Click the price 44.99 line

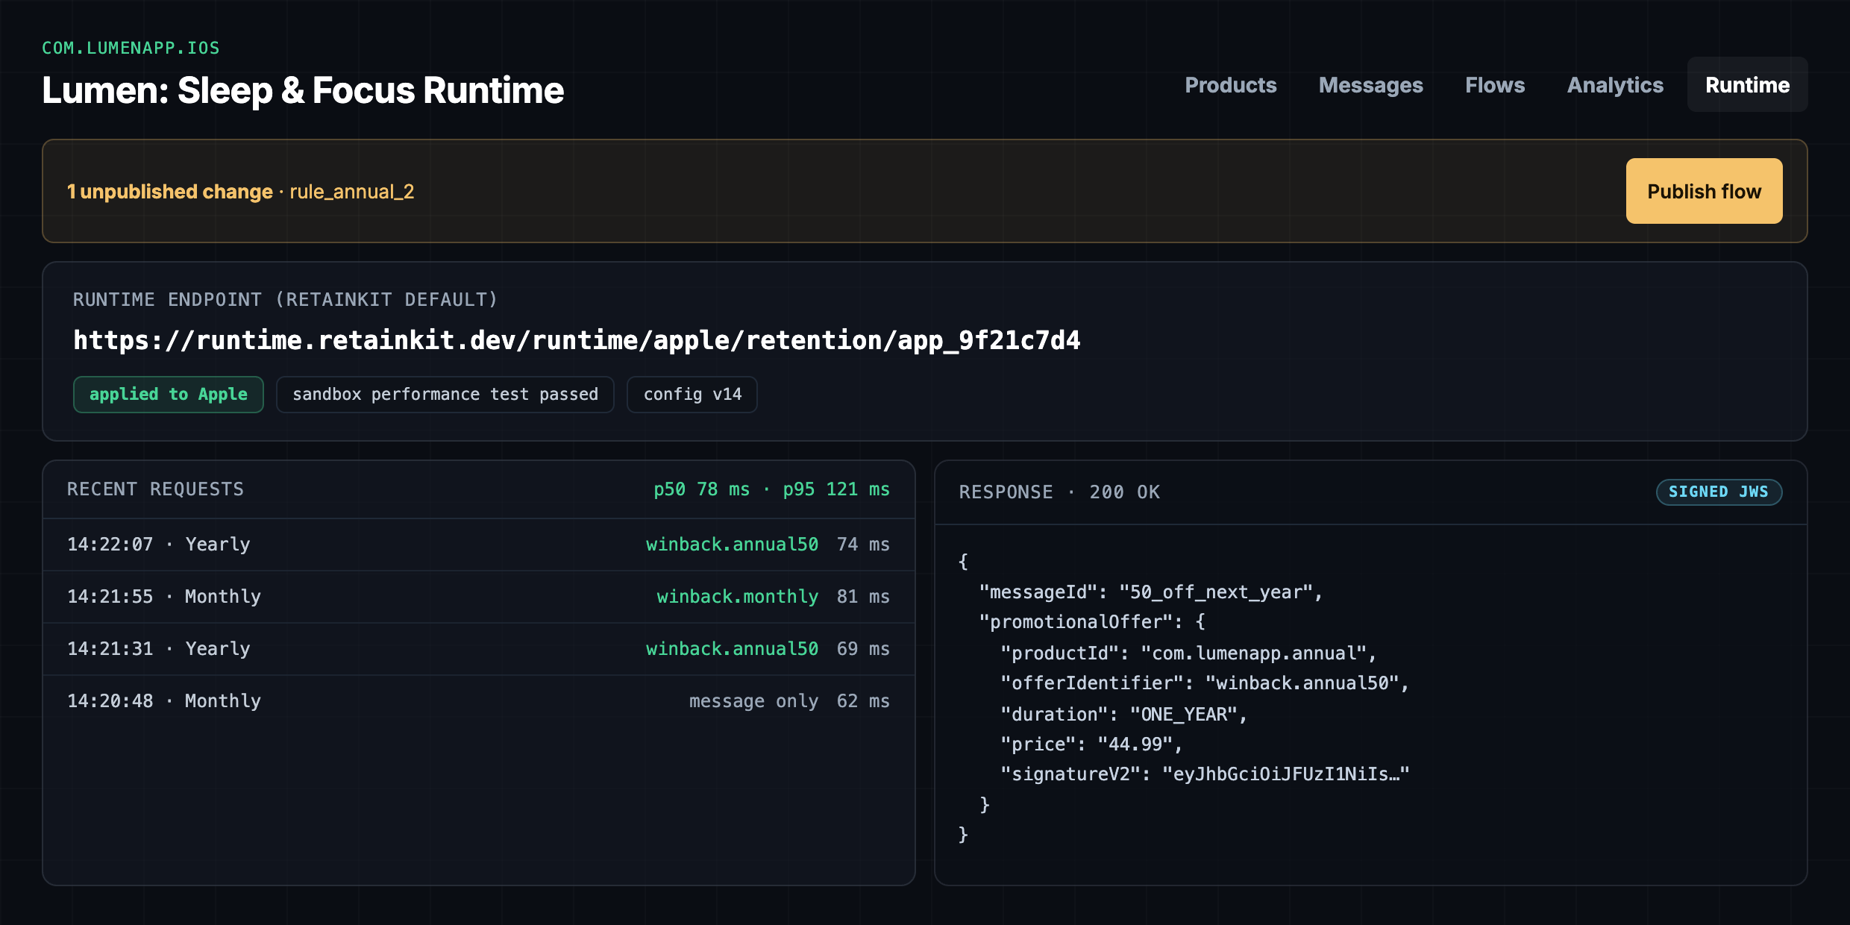pyautogui.click(x=1091, y=744)
